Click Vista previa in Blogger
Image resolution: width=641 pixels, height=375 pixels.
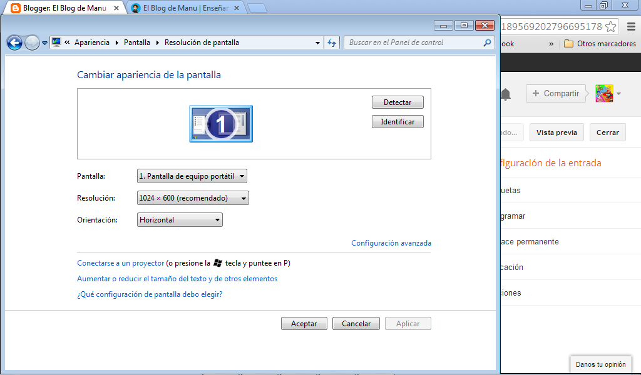556,132
